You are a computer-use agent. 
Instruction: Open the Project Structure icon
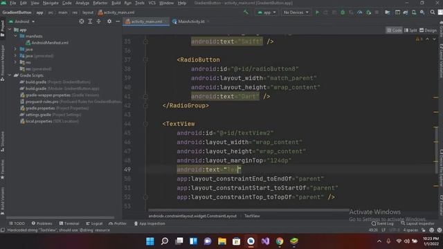click(388, 12)
